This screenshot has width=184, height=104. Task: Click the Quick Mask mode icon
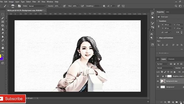[x=3, y=63]
